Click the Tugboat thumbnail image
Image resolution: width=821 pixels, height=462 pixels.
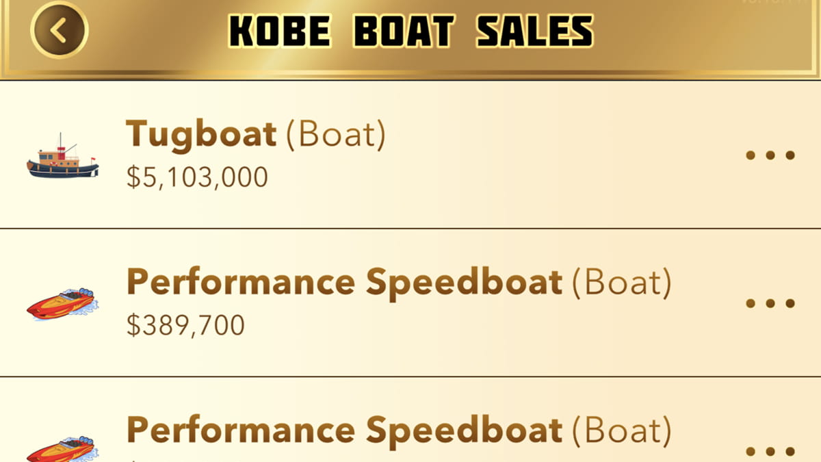coord(62,158)
